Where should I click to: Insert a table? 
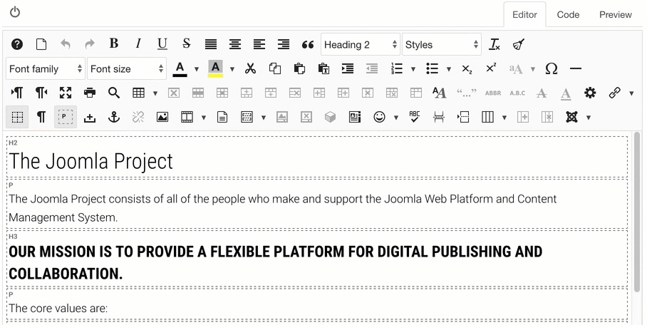click(x=139, y=93)
